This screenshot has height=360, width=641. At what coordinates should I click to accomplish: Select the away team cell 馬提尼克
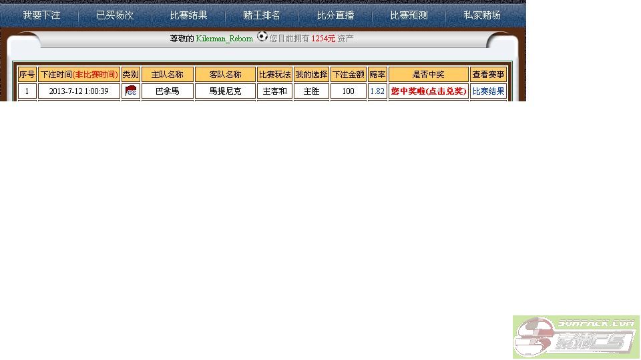pos(225,91)
